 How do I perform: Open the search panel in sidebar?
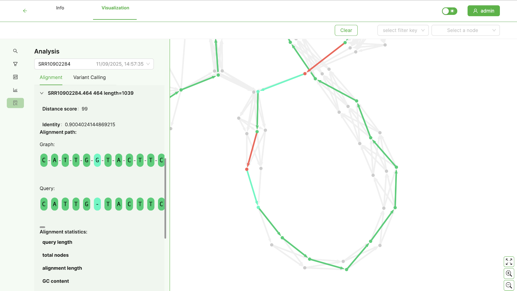pyautogui.click(x=15, y=51)
